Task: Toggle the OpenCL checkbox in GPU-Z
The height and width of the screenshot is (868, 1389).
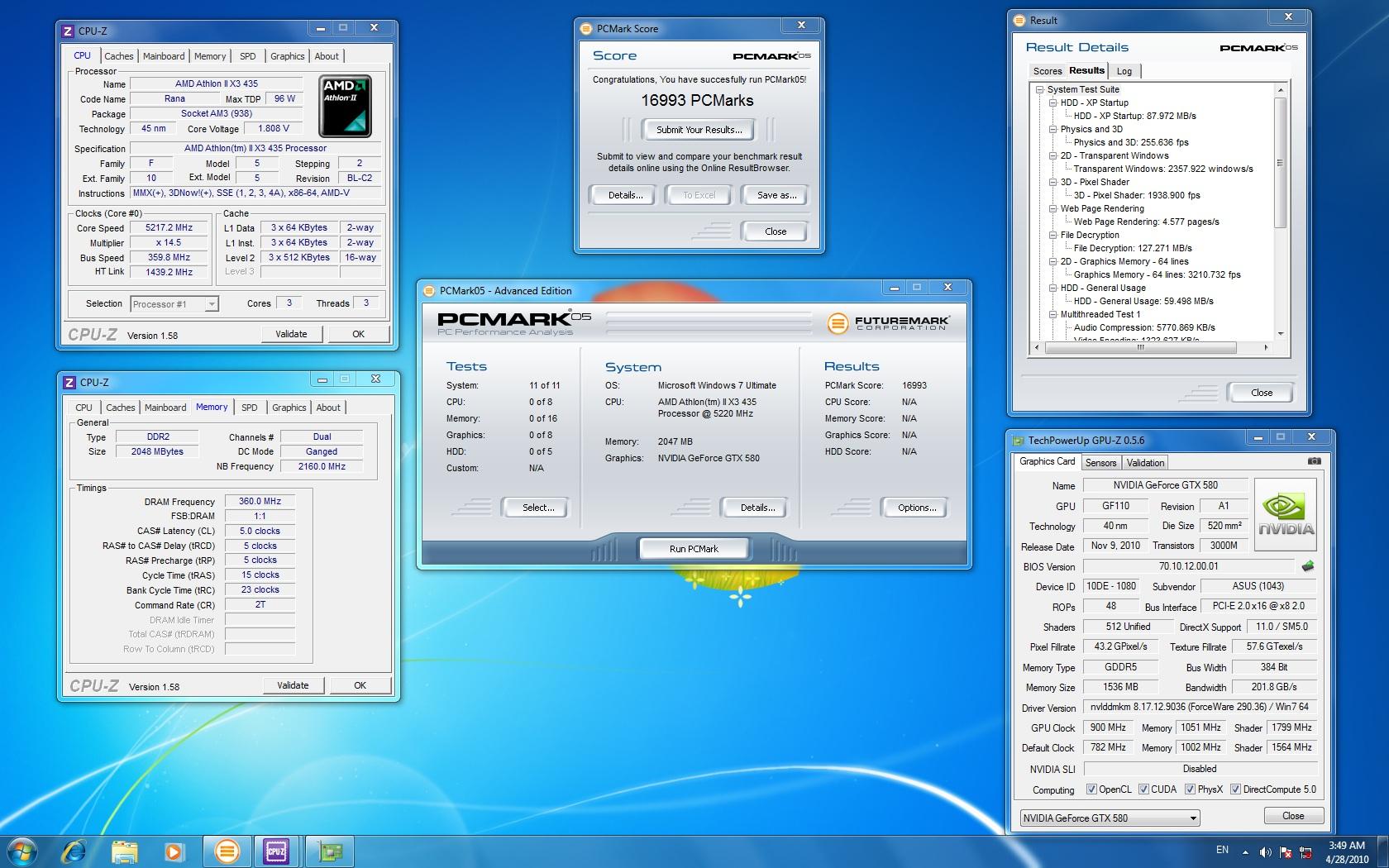Action: 1091,789
